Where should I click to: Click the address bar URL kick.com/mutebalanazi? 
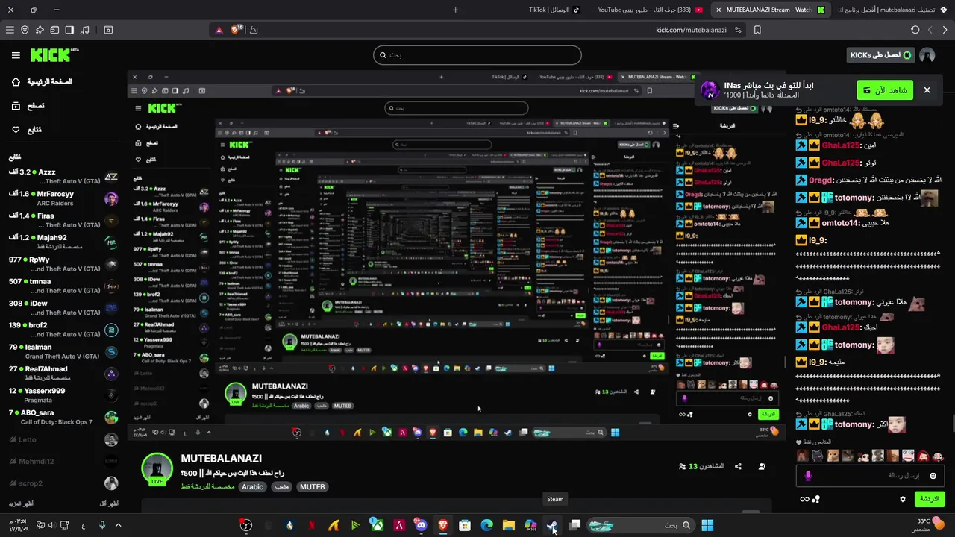click(691, 30)
